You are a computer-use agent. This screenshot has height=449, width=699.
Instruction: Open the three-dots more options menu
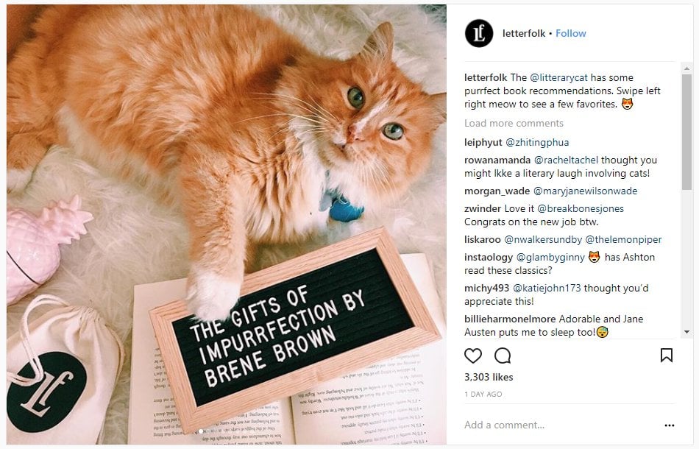pyautogui.click(x=669, y=425)
